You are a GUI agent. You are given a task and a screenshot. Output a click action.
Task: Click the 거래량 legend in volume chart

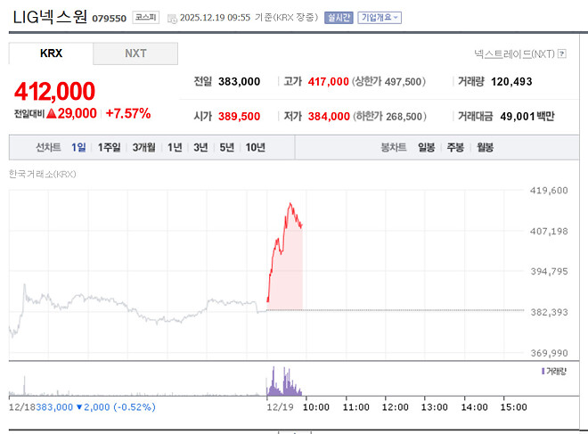(x=554, y=372)
